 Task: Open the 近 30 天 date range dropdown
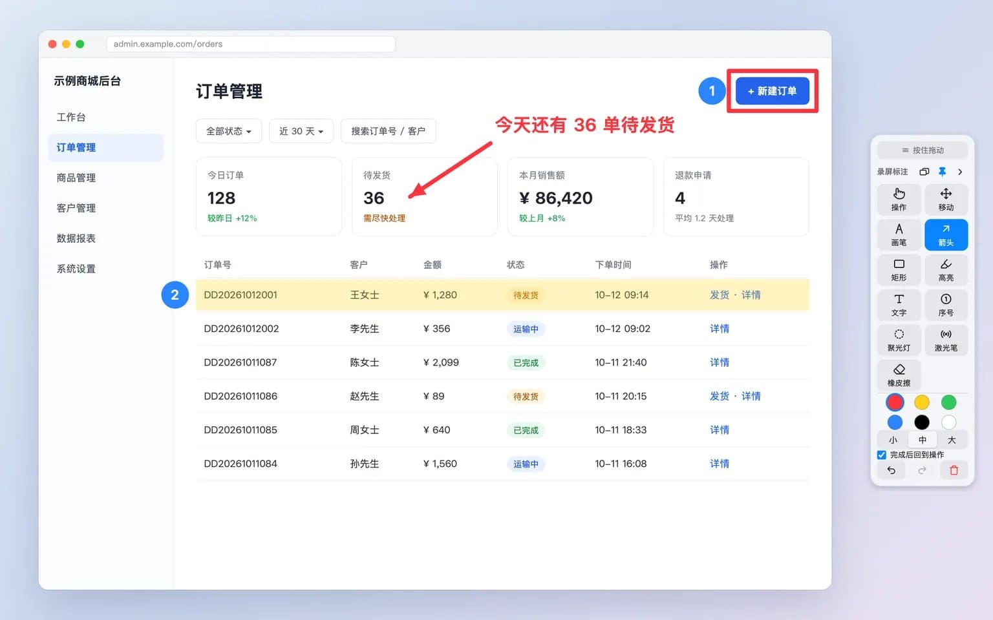click(301, 131)
